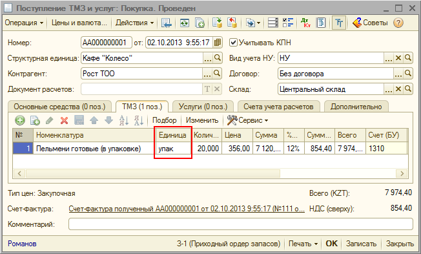Expand the Печать dropdown arrow
This screenshot has width=421, height=254.
[316, 244]
